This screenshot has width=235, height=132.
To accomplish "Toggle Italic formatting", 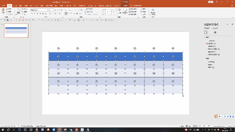I will [x=35, y=14].
